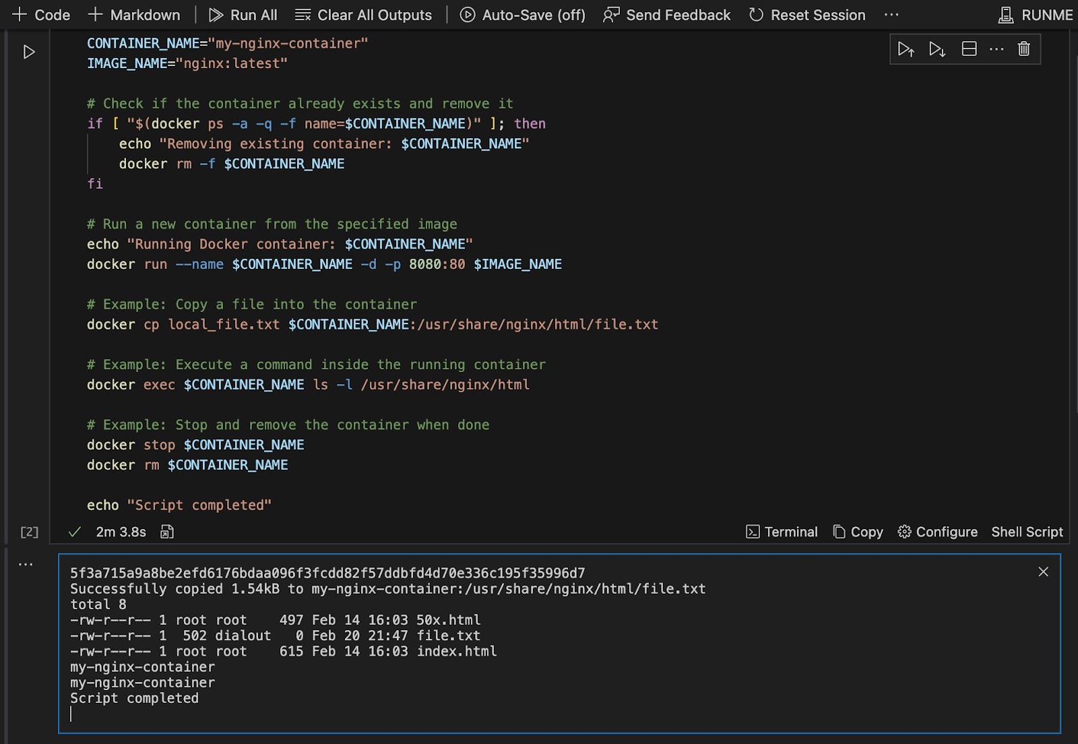Image resolution: width=1078 pixels, height=744 pixels.
Task: Open Configure settings for the cell
Action: coord(937,532)
